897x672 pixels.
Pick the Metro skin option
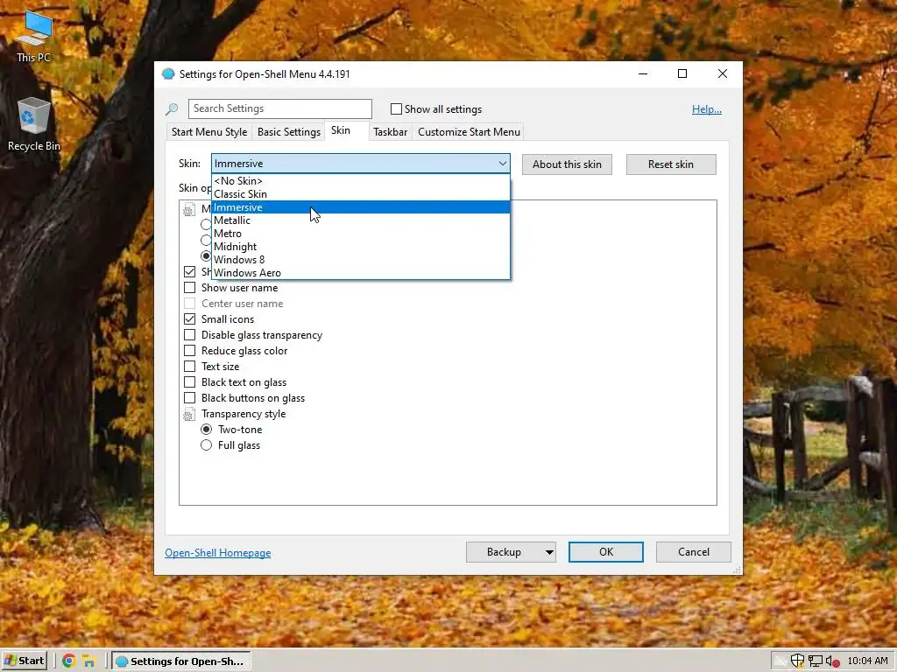360,233
